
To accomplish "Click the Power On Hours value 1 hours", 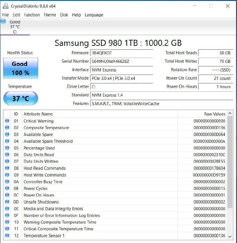I will click(216, 87).
